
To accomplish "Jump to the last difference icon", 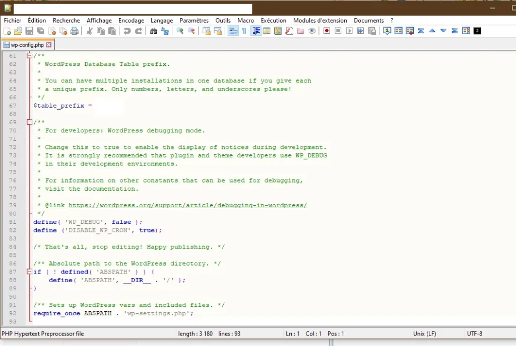I will coord(455,31).
